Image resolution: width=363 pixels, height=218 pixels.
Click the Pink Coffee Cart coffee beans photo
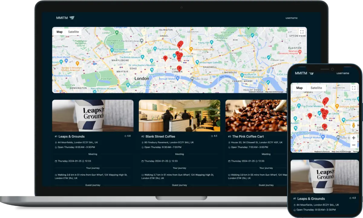(x=256, y=115)
